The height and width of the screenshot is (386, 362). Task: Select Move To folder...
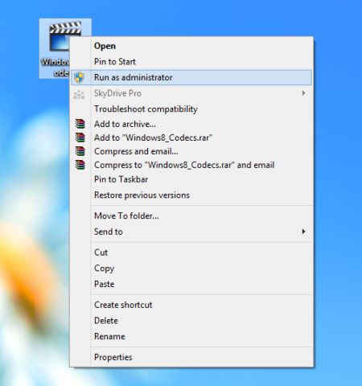[x=191, y=216]
